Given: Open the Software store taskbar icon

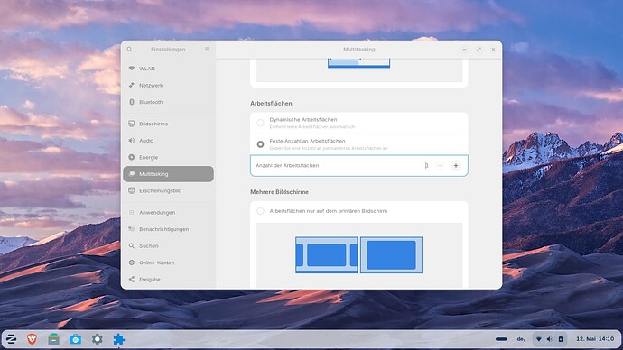Looking at the screenshot, I should tap(76, 339).
